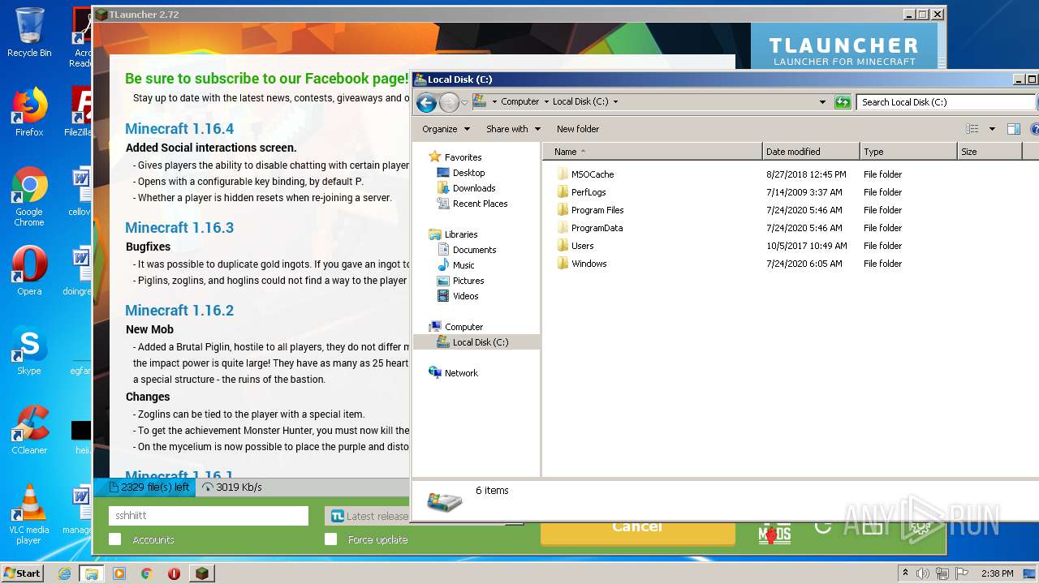Click the clock showing 2:38 PM
The image size is (1039, 584).
point(997,573)
